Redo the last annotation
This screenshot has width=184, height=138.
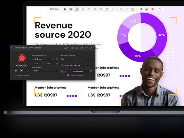[x=126, y=9]
